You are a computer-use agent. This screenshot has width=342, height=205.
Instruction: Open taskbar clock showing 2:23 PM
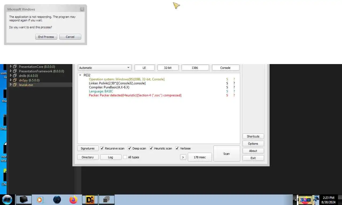click(328, 200)
